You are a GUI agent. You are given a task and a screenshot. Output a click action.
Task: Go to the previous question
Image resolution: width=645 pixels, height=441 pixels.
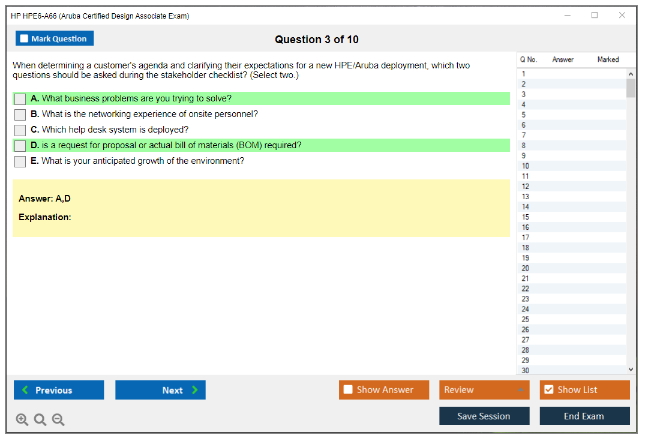(59, 390)
